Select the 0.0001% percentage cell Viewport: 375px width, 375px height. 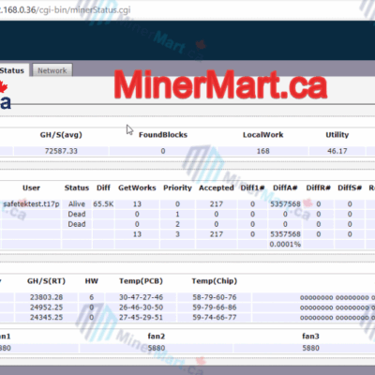285,244
